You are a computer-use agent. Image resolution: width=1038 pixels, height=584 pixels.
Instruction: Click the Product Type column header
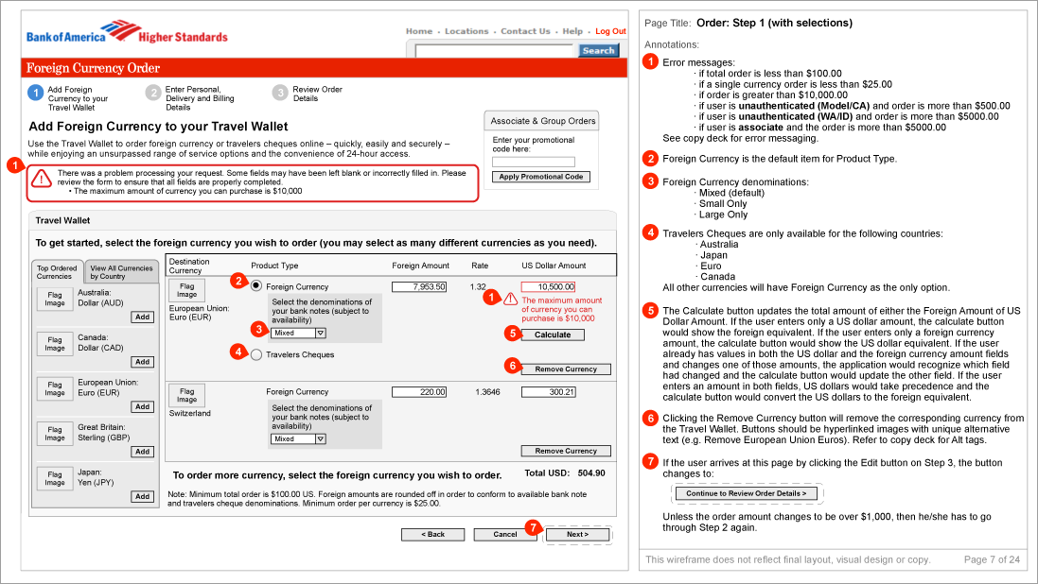(x=274, y=266)
